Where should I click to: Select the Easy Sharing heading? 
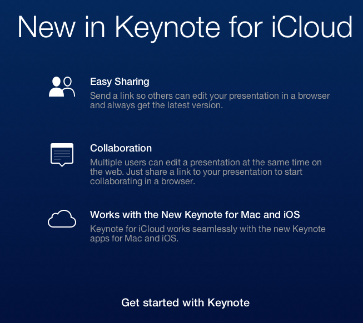[120, 82]
